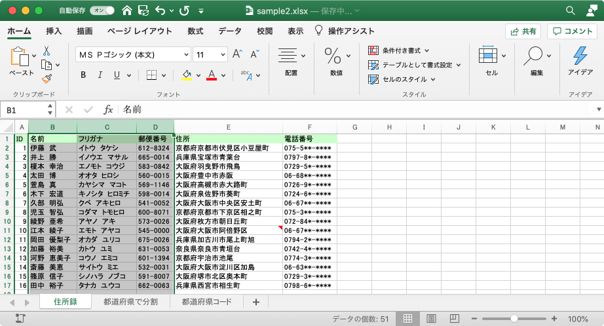
Task: Add a new sheet with plus button
Action: pos(255,302)
